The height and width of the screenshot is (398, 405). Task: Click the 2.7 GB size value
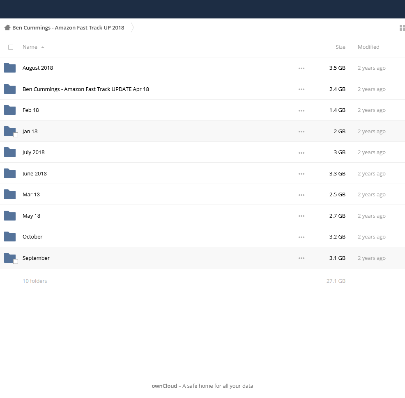point(337,216)
